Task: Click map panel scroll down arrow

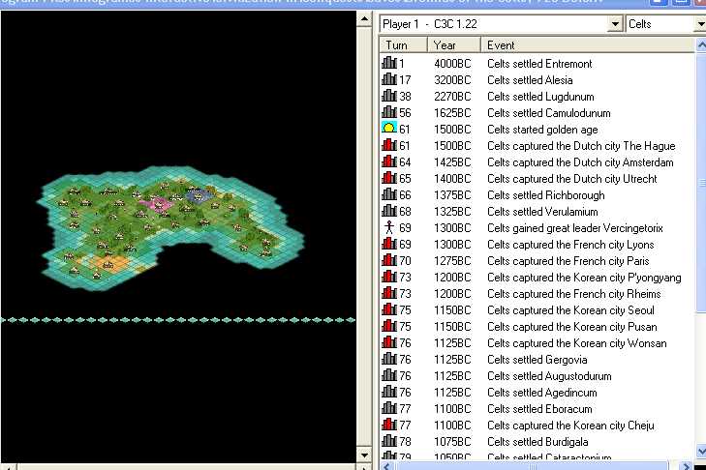Action: 364,455
